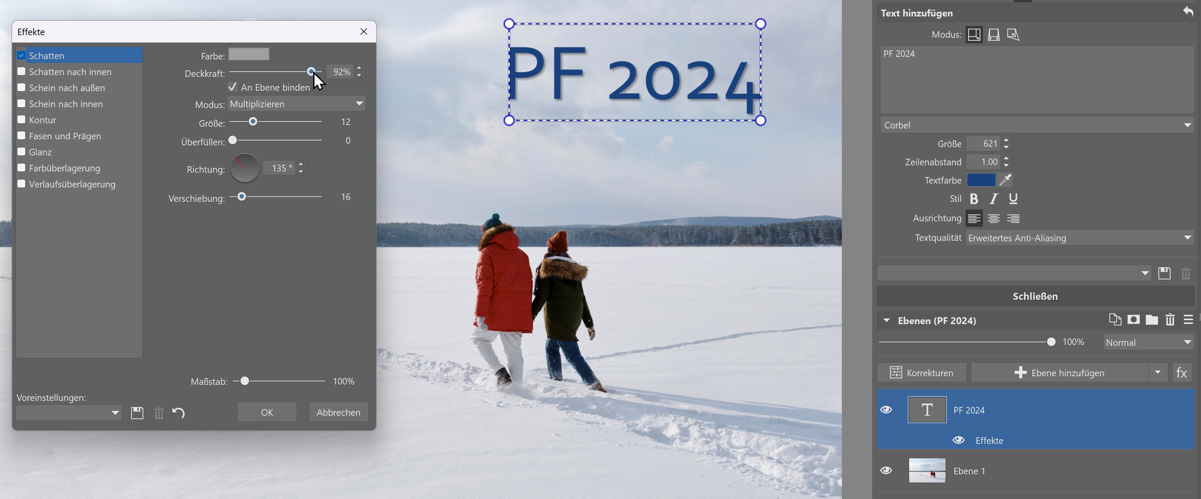Reset effects with the undo arrow
This screenshot has width=1201, height=499.
[x=179, y=413]
